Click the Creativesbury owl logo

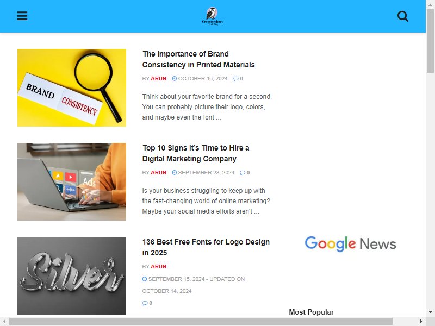pyautogui.click(x=212, y=16)
